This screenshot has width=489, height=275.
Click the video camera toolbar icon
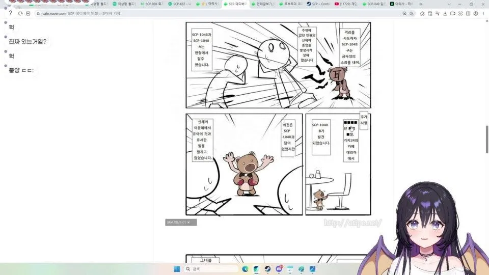pos(453,13)
